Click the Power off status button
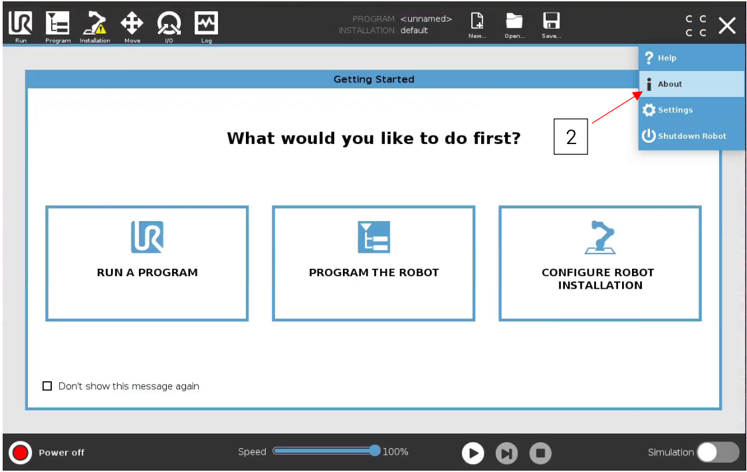This screenshot has height=472, width=747. point(22,452)
